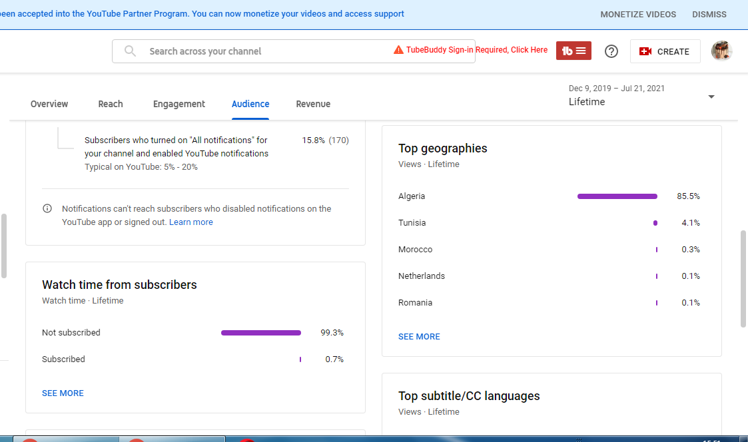Click the CREATE button
The width and height of the screenshot is (748, 442).
point(665,51)
